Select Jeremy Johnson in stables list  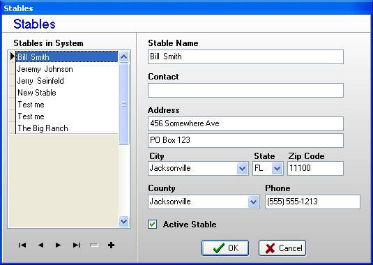(x=67, y=69)
